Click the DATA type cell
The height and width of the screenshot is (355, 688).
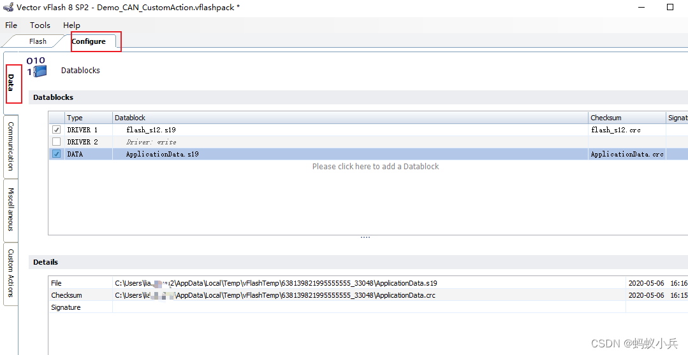[x=89, y=154]
